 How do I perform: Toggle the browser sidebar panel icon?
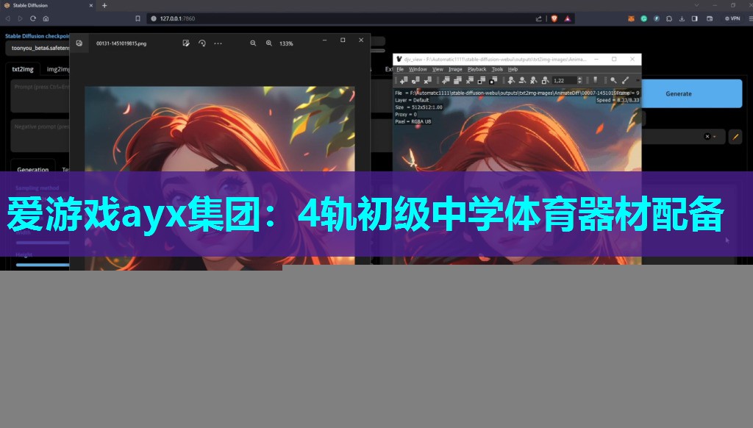click(694, 18)
